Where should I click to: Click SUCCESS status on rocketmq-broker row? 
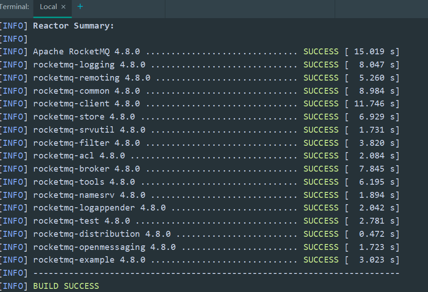(321, 169)
